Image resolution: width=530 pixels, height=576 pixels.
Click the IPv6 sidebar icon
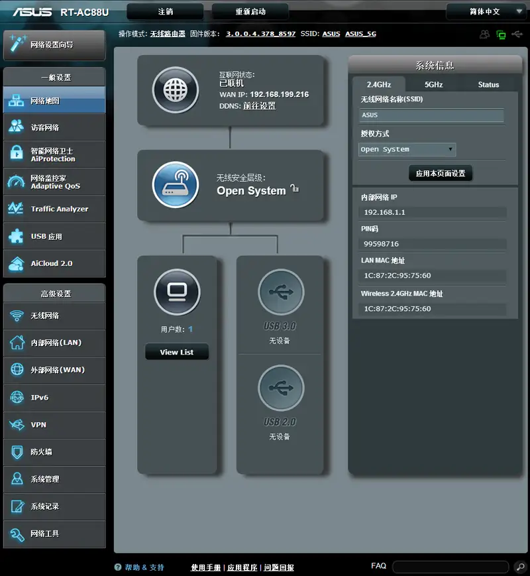point(17,397)
